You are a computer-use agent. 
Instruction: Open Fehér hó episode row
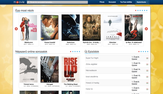coord(117,89)
